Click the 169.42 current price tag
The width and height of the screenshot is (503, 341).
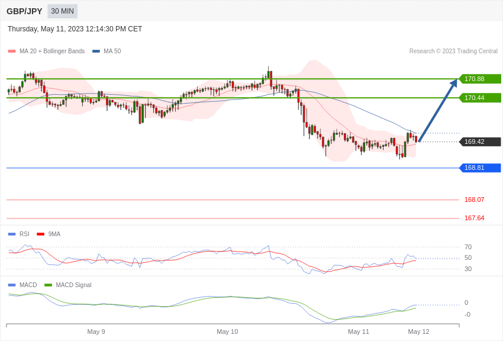[x=481, y=142]
